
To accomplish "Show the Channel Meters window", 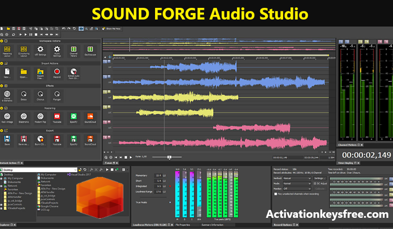I will coord(74,51).
